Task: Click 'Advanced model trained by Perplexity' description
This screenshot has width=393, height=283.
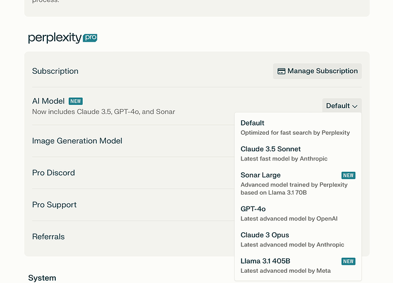Action: (x=294, y=189)
